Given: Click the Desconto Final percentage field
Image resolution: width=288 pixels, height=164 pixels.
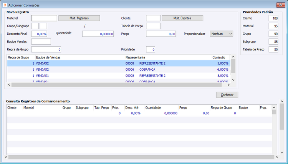Looking at the screenshot, I should click(x=39, y=34).
